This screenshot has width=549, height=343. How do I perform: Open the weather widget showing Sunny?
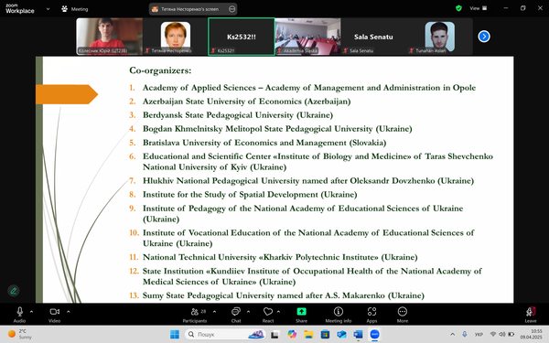[x=20, y=334]
